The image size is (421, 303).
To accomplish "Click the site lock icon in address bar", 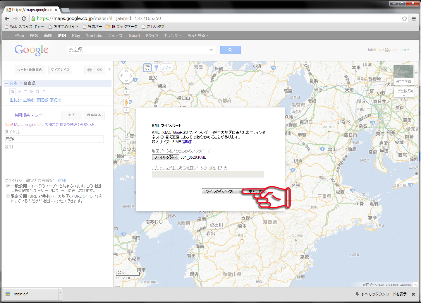I will point(33,18).
